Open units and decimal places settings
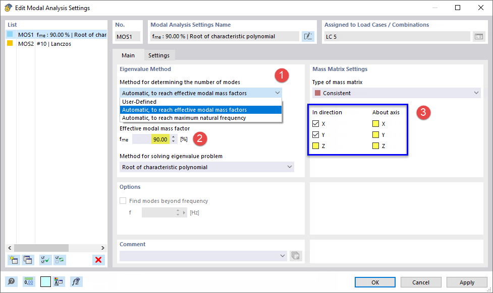Screen dimensions: 493x293 (x=29, y=281)
